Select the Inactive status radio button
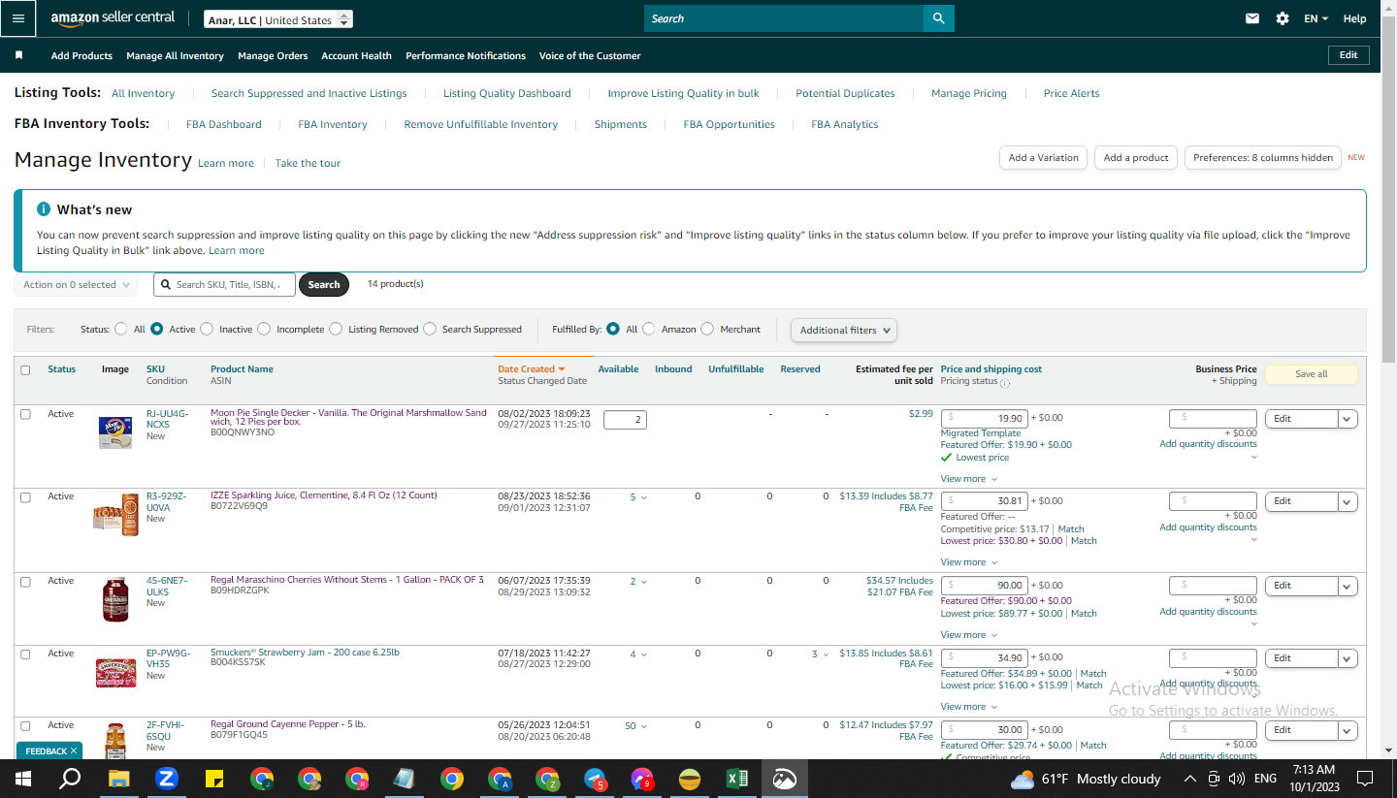 [207, 329]
